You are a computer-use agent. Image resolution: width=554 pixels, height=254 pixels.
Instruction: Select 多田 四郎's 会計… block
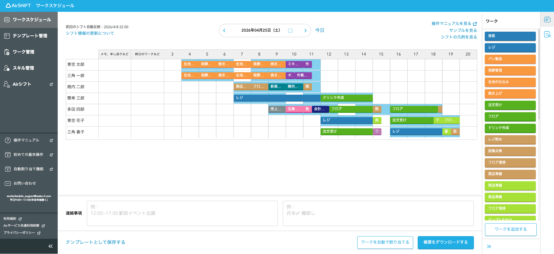(x=321, y=109)
